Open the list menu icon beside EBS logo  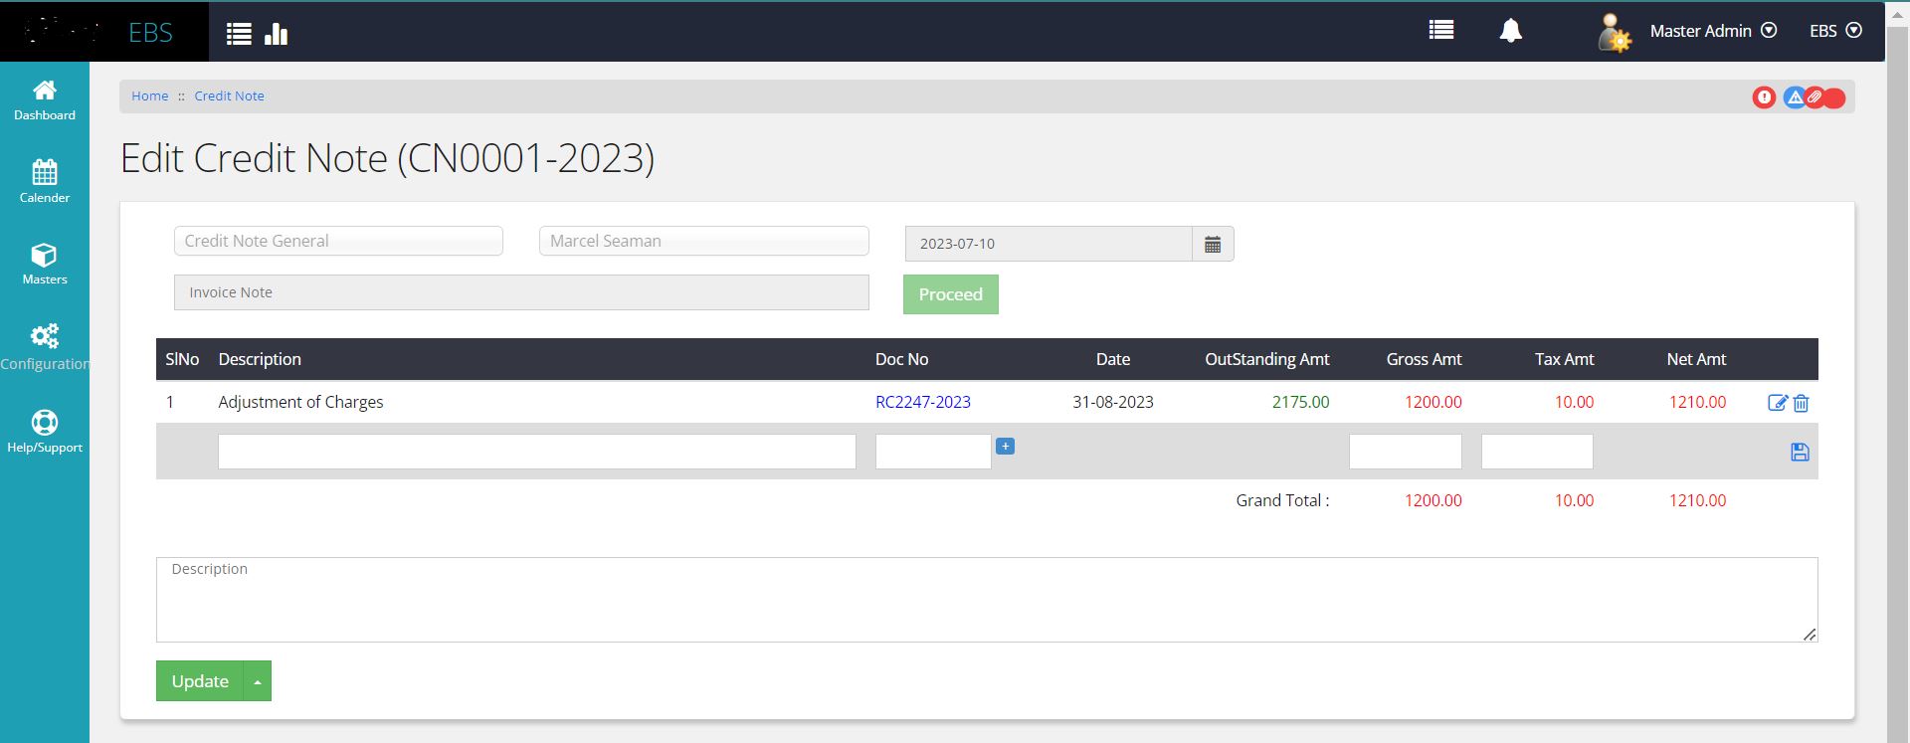tap(239, 34)
